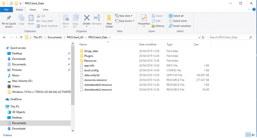Click the navigation pane vertical scrollbar

72,77
